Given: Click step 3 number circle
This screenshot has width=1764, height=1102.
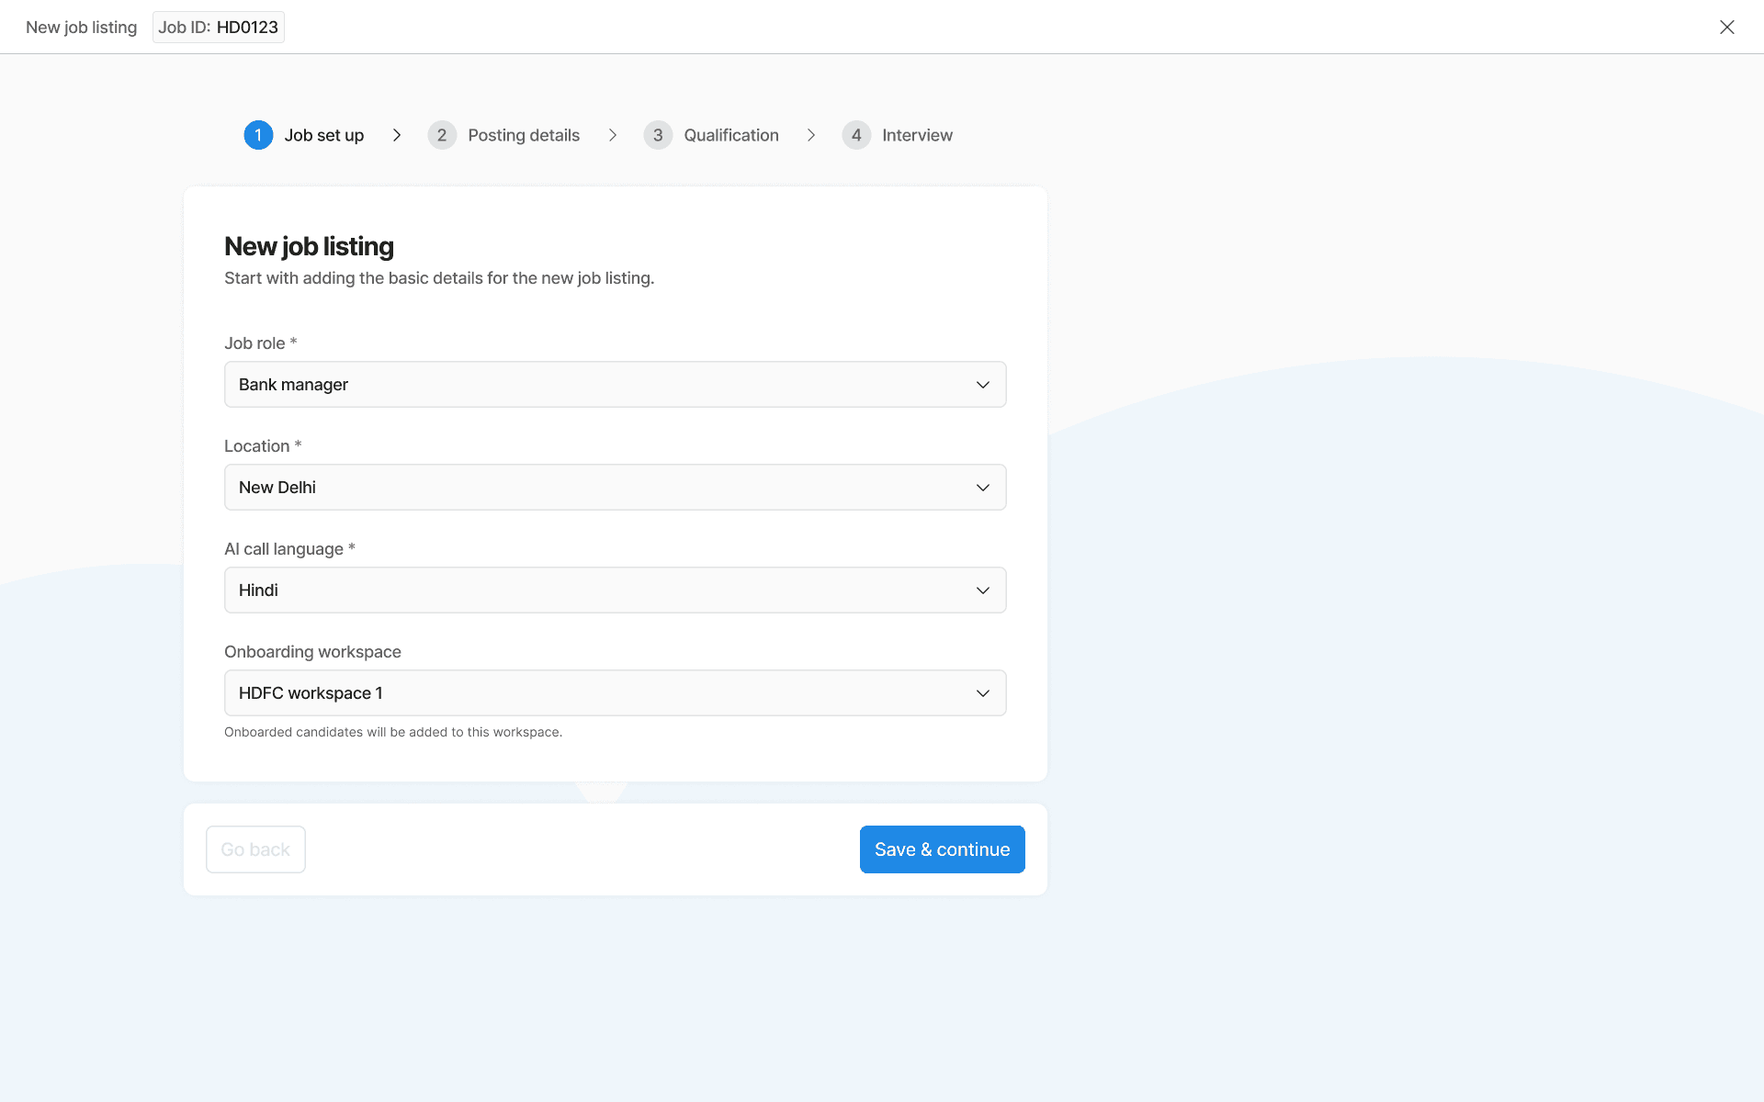Looking at the screenshot, I should (x=658, y=135).
